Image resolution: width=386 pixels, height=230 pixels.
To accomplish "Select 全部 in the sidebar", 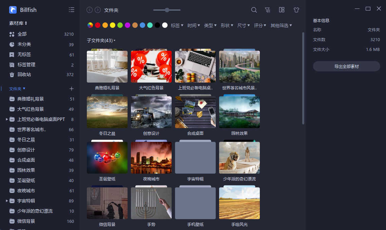I will [x=41, y=34].
